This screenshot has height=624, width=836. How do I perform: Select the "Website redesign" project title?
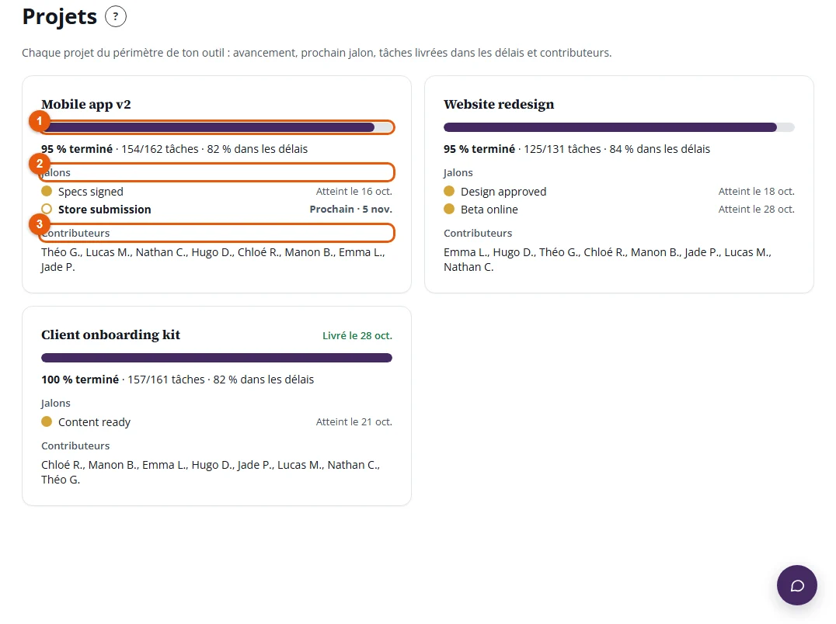499,104
